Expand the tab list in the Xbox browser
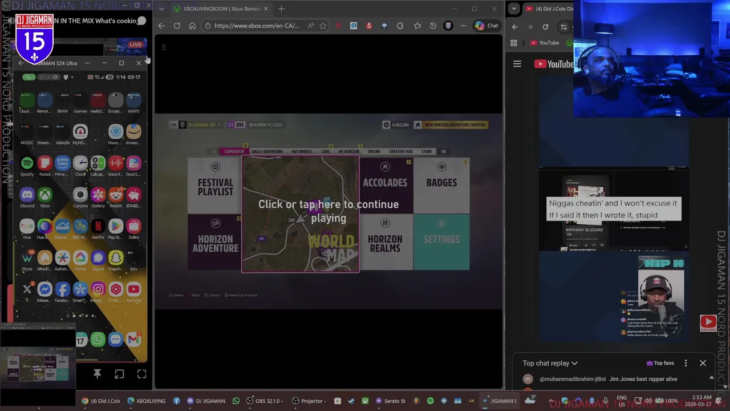This screenshot has width=730, height=411. (x=162, y=9)
